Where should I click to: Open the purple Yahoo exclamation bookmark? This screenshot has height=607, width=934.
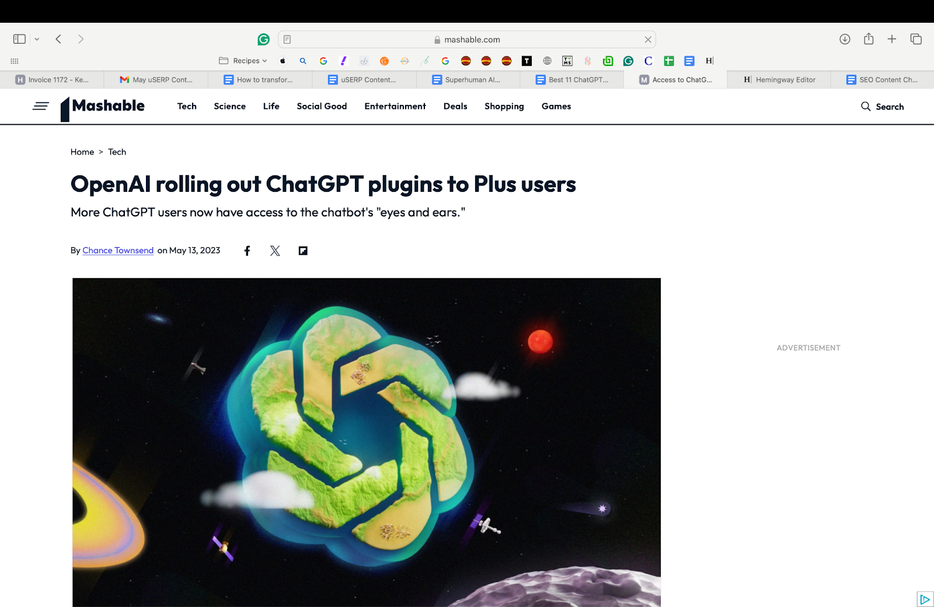click(x=344, y=61)
